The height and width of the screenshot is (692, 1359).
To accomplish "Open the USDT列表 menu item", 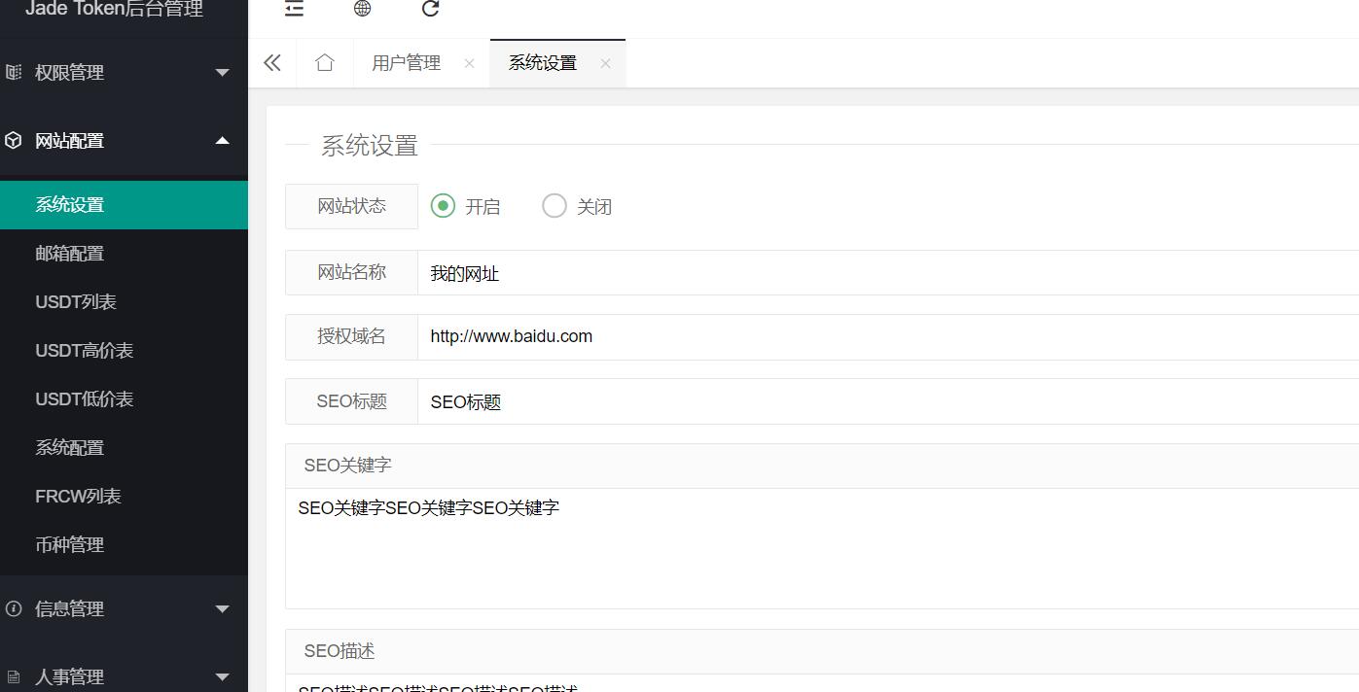I will coord(76,302).
